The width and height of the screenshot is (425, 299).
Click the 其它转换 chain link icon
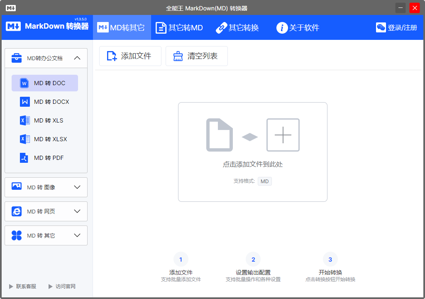pyautogui.click(x=221, y=28)
